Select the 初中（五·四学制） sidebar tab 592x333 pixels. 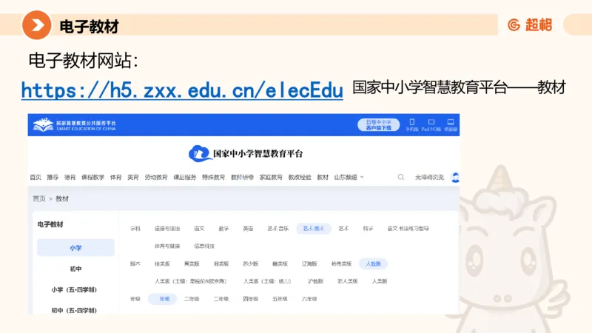click(x=74, y=310)
